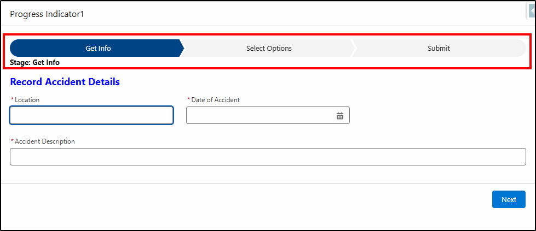Jump to the Select Options step
This screenshot has width=536, height=231.
(x=269, y=48)
